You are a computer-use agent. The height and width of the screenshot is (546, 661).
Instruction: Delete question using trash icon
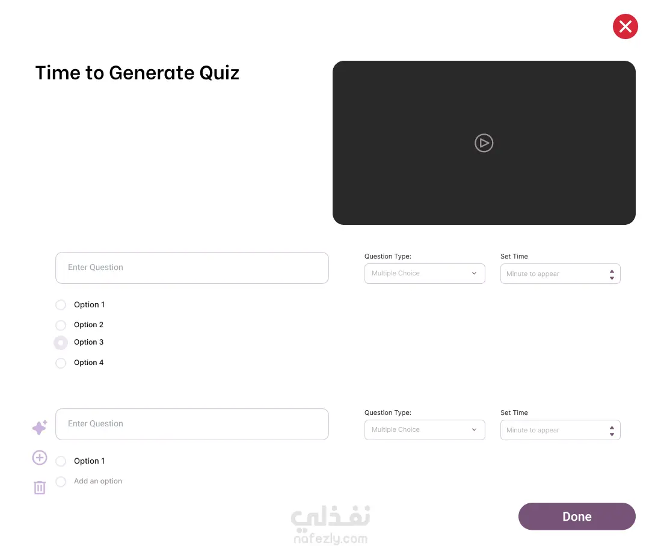40,487
